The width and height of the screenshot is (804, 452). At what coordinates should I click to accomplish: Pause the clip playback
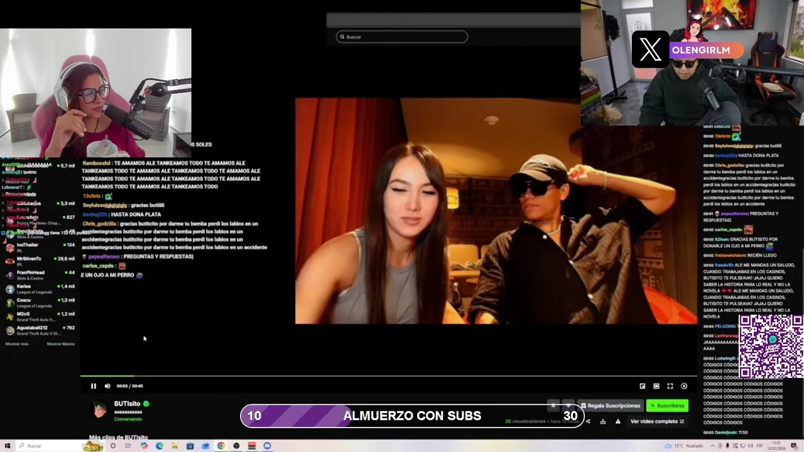[x=94, y=386]
